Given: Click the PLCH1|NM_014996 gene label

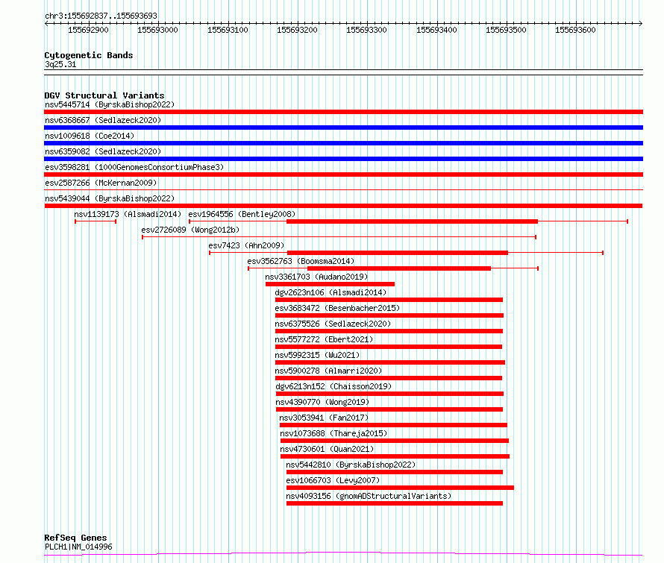Looking at the screenshot, I should [78, 547].
